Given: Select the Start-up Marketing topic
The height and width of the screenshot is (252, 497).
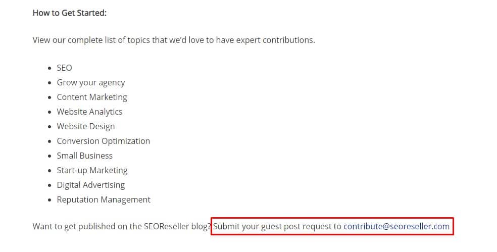Looking at the screenshot, I should coord(92,171).
